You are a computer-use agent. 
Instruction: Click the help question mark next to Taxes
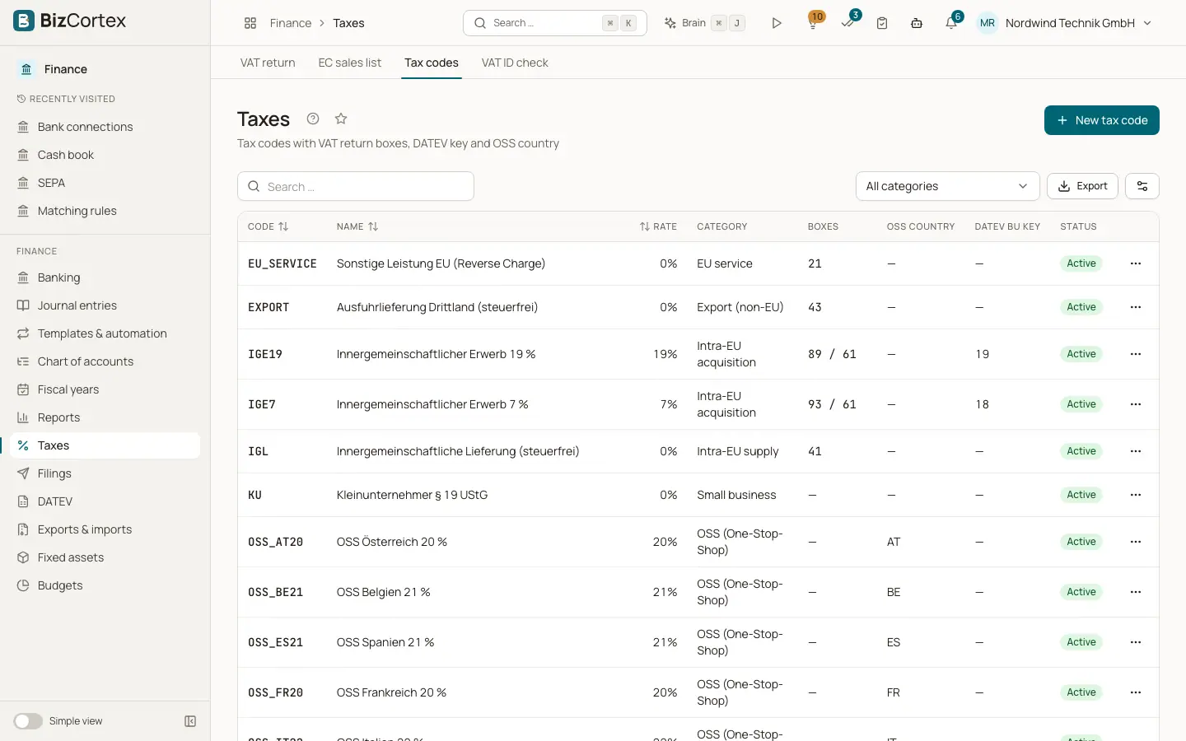[313, 119]
